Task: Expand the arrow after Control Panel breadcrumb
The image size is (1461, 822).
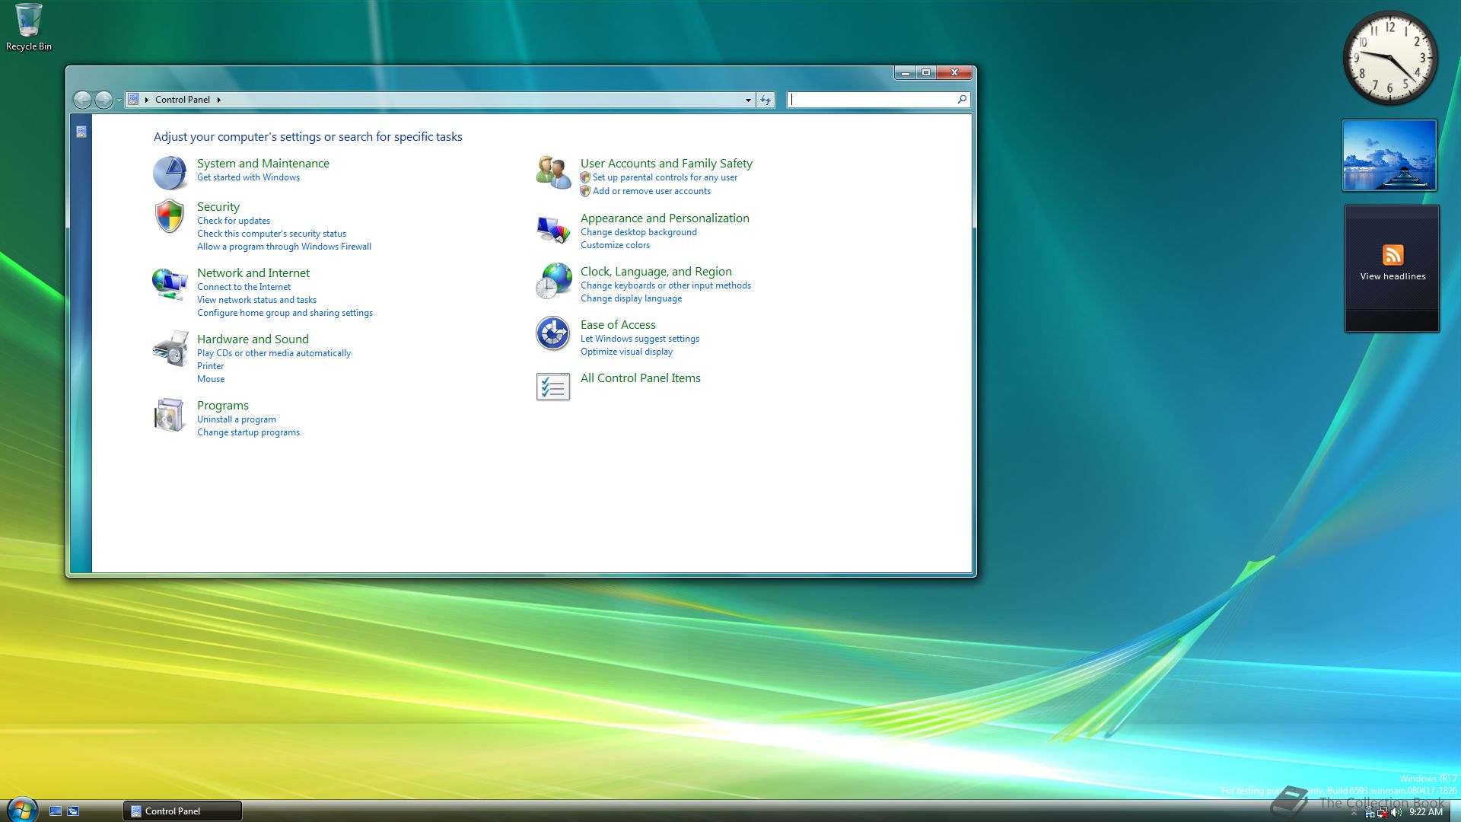Action: point(219,100)
